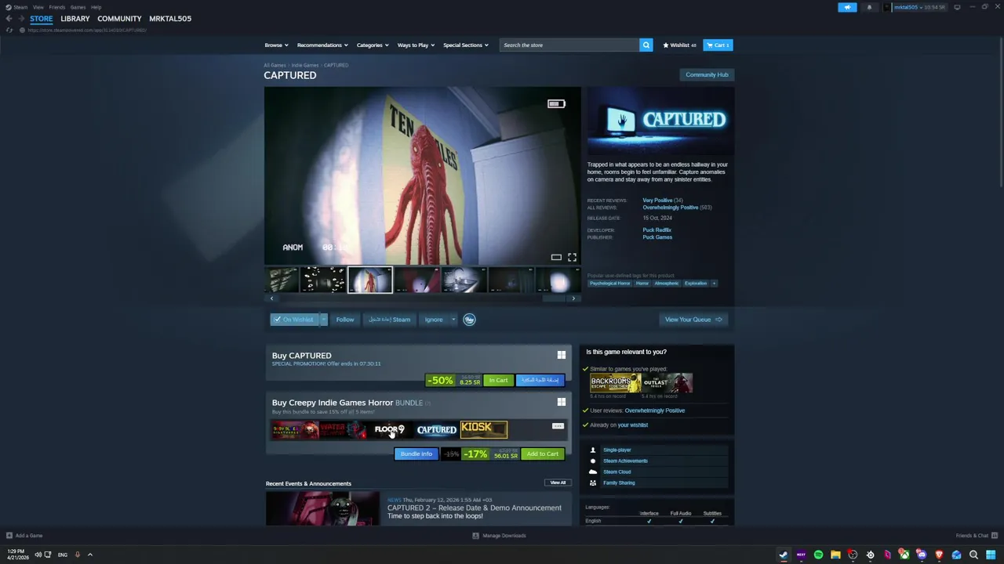Open Friends & Chat
Viewport: 1004px width, 564px height.
click(975, 536)
